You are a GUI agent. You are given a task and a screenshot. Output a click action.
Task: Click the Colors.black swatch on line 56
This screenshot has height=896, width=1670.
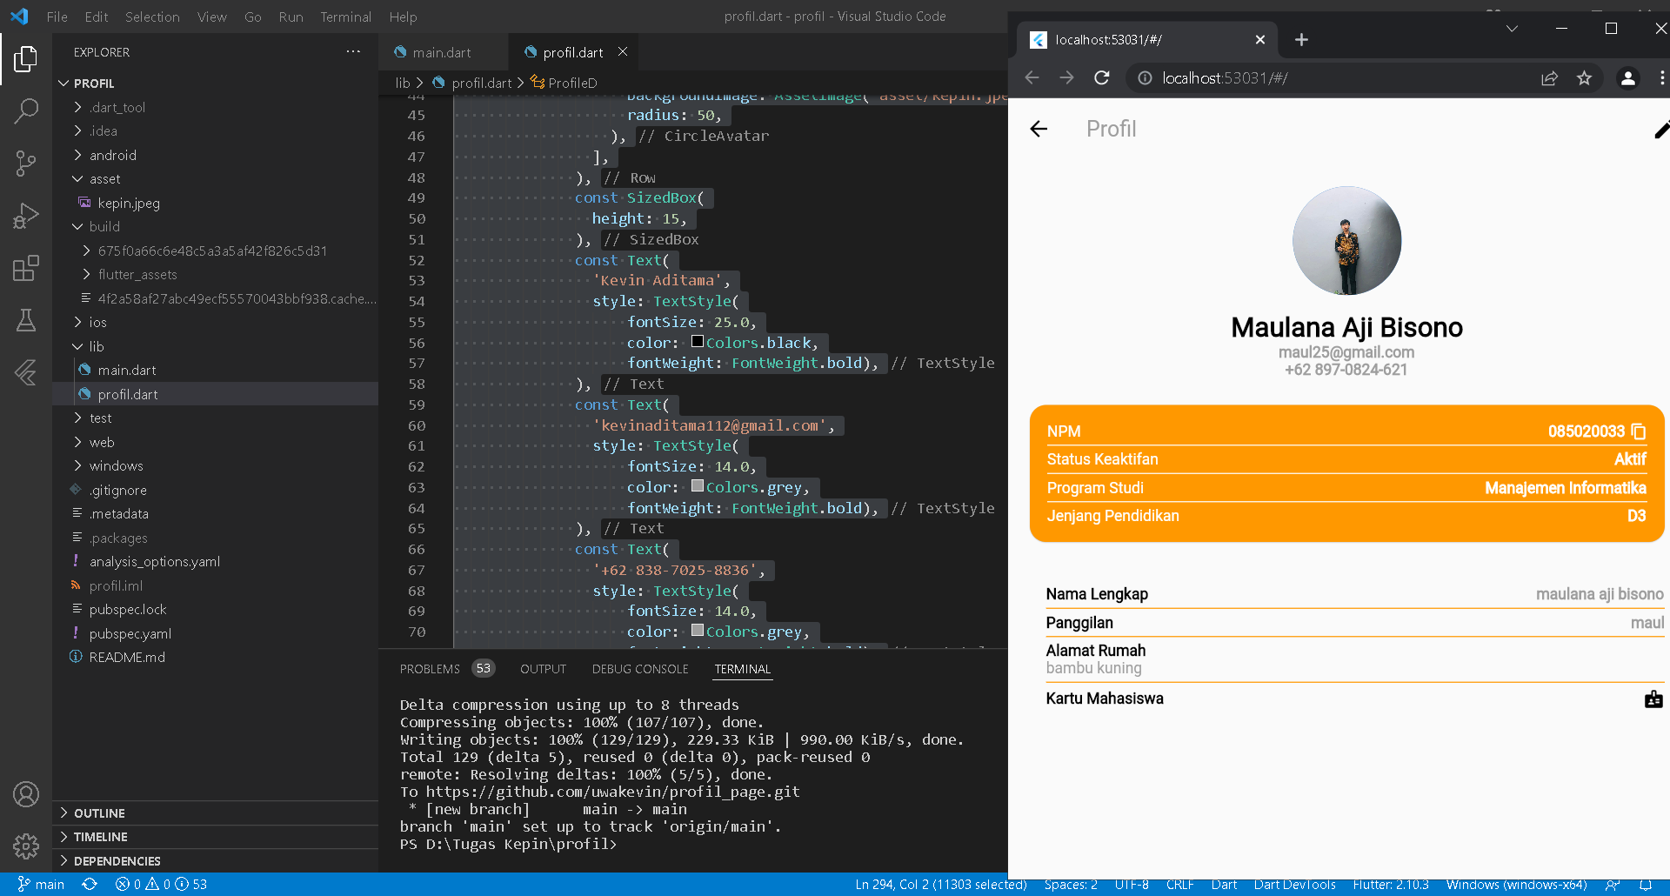pos(698,341)
